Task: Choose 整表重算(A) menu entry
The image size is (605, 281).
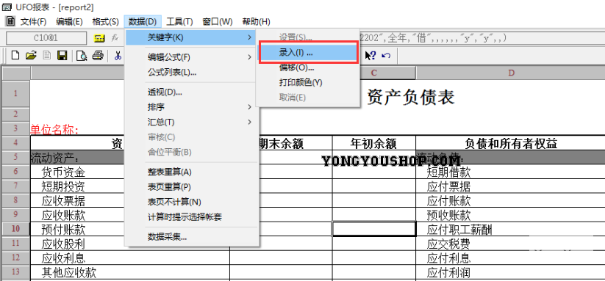Action: click(191, 172)
